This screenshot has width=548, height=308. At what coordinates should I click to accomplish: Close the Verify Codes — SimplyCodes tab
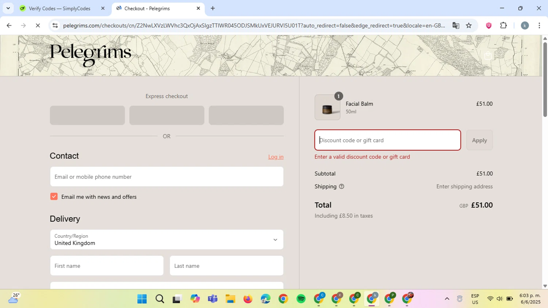click(103, 8)
